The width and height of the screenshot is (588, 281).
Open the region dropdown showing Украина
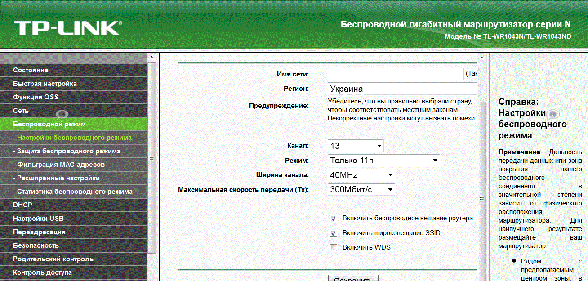402,89
